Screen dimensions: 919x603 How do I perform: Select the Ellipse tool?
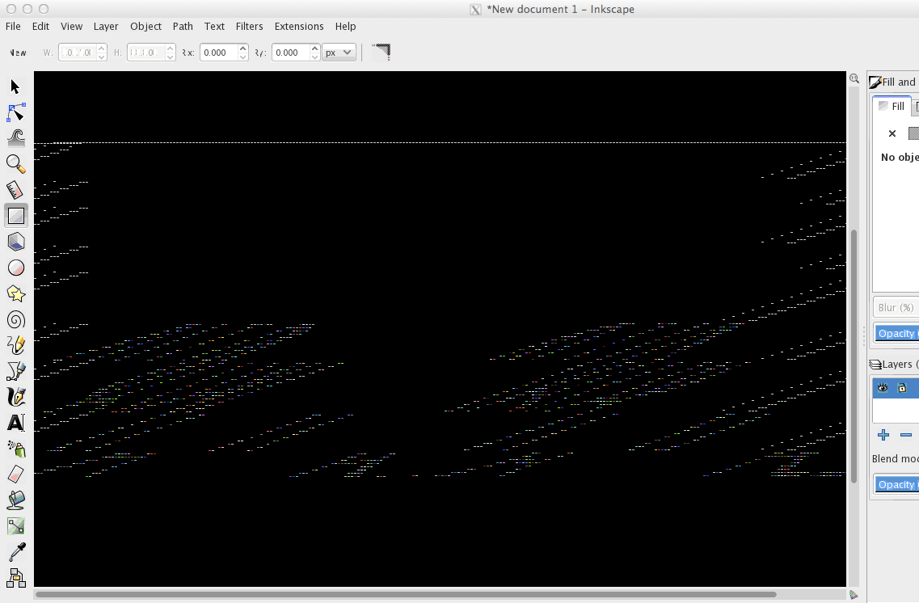pyautogui.click(x=15, y=268)
